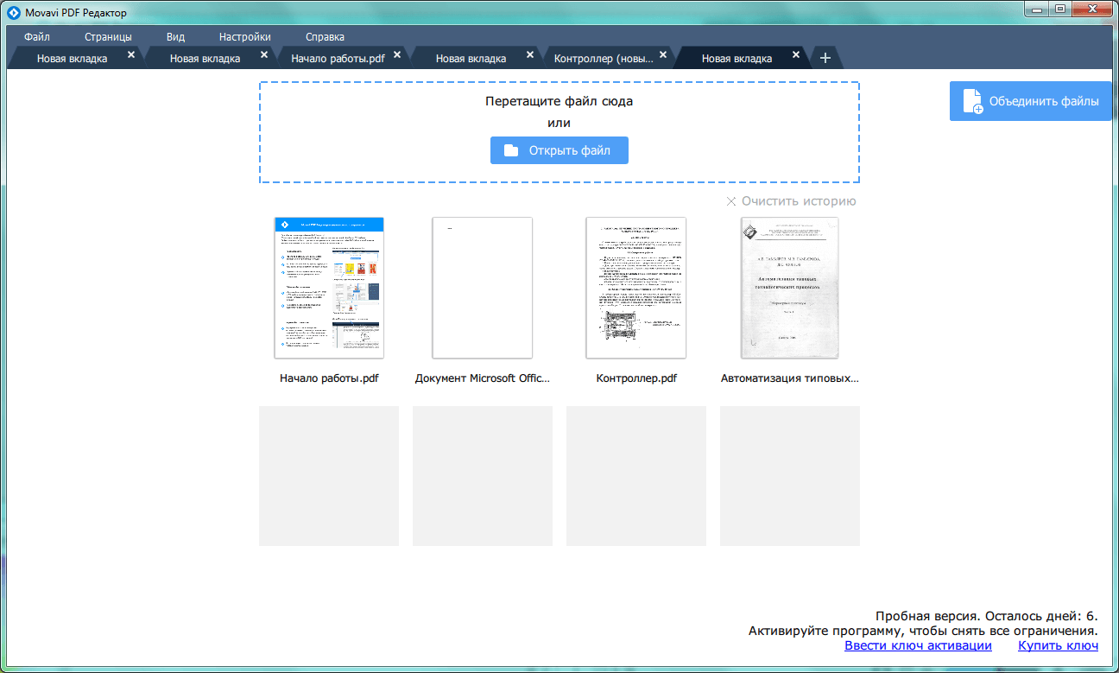Click the Объединить файлы button

point(1031,101)
